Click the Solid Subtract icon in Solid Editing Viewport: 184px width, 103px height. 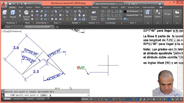coord(37,15)
